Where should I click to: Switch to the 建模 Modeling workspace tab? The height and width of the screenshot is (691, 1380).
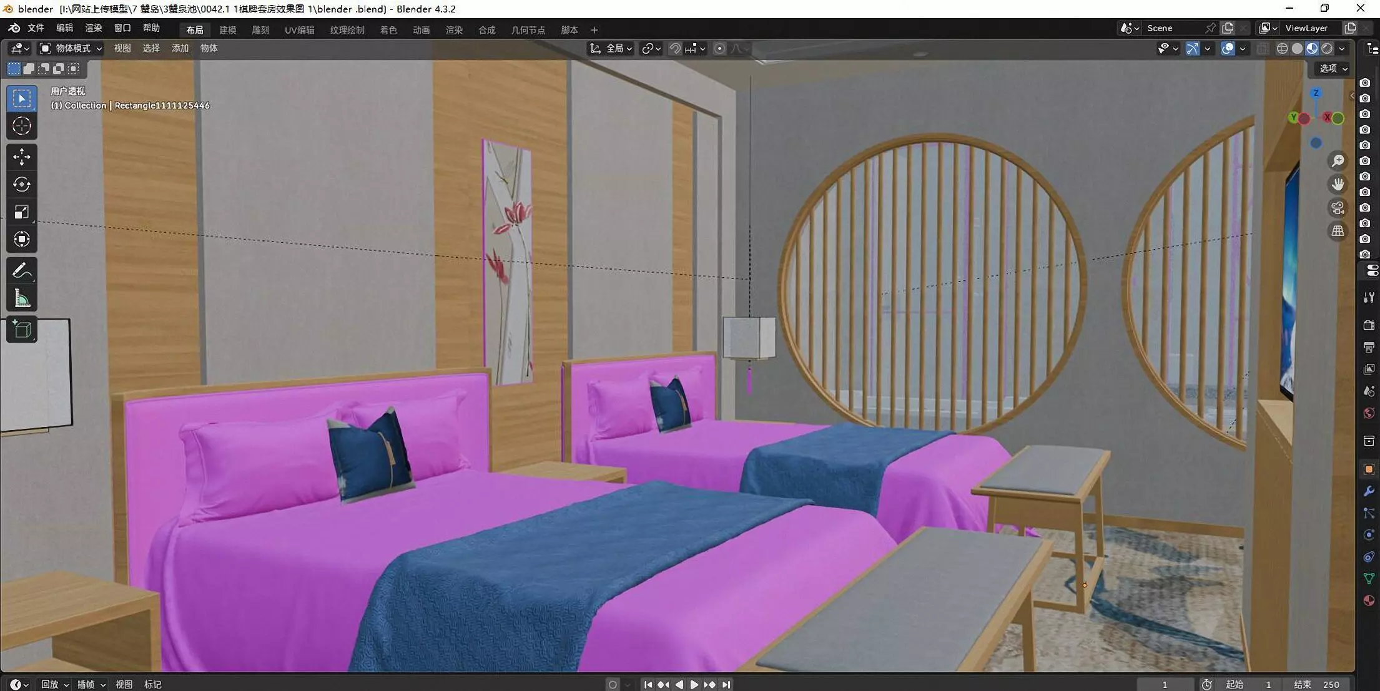[227, 30]
